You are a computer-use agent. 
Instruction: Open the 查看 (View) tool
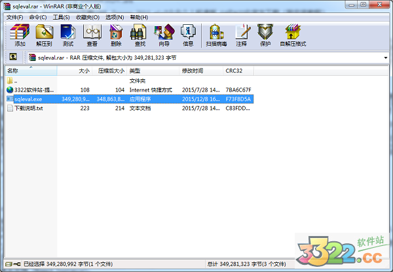pyautogui.click(x=92, y=35)
